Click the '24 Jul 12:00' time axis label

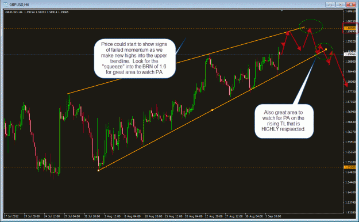52,216
